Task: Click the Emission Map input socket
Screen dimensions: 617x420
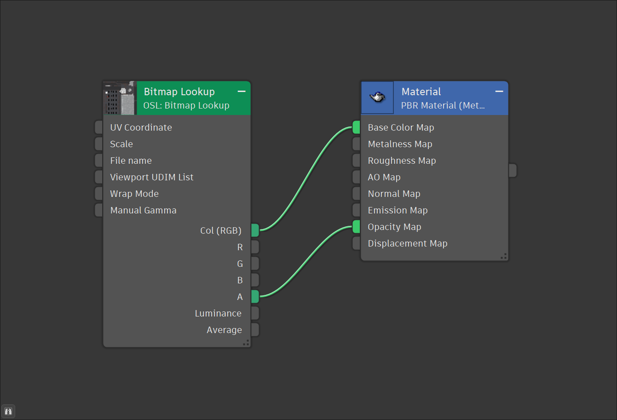Action: (x=357, y=210)
